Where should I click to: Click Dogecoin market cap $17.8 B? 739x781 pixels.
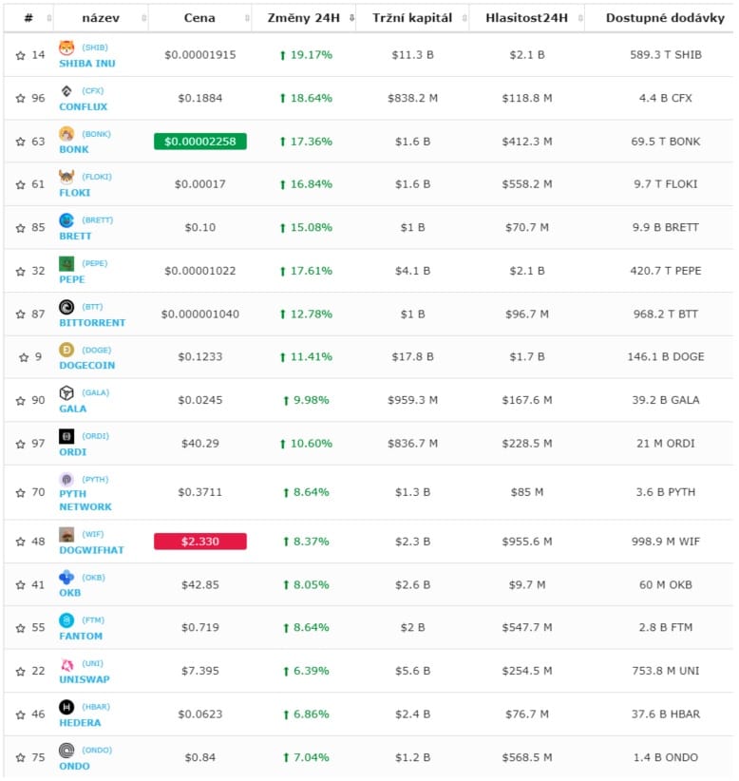point(412,356)
